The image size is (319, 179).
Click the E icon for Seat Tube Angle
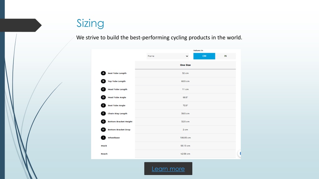click(103, 105)
